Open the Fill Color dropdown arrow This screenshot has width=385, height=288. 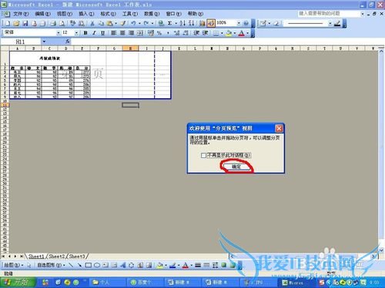pyautogui.click(x=235, y=33)
